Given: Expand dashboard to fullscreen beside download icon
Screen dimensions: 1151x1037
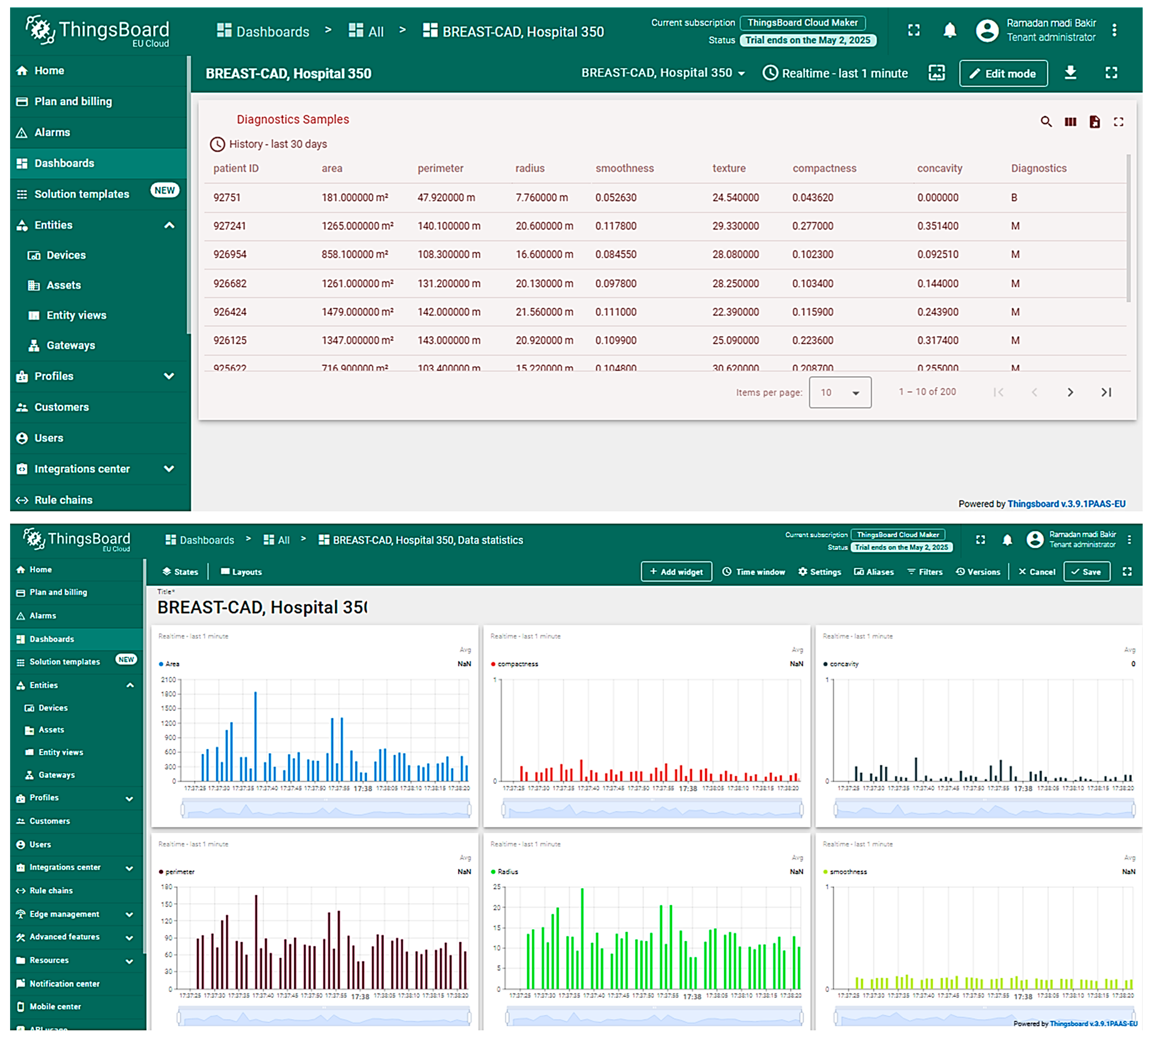Looking at the screenshot, I should coord(1111,73).
